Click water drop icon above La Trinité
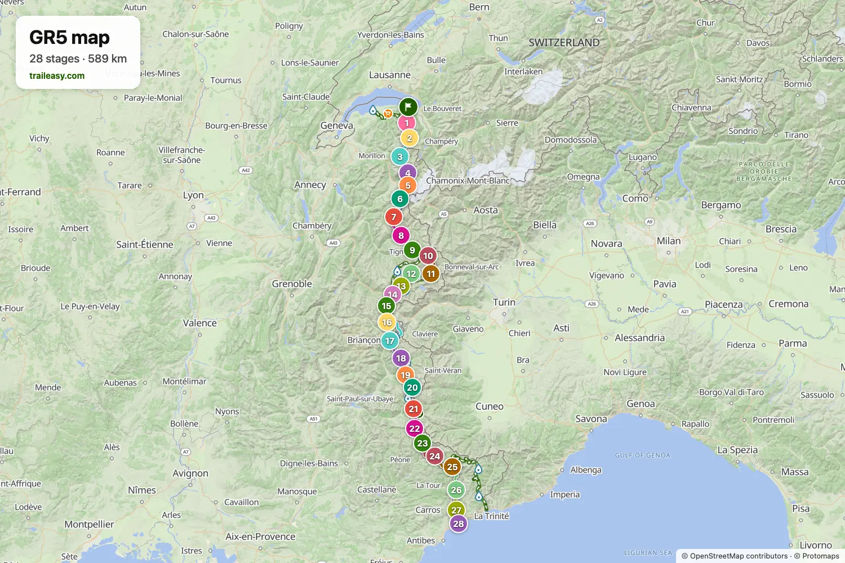The height and width of the screenshot is (563, 845). [479, 496]
